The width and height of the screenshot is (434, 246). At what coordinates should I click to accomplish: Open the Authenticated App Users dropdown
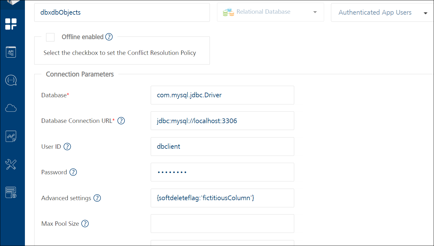382,12
